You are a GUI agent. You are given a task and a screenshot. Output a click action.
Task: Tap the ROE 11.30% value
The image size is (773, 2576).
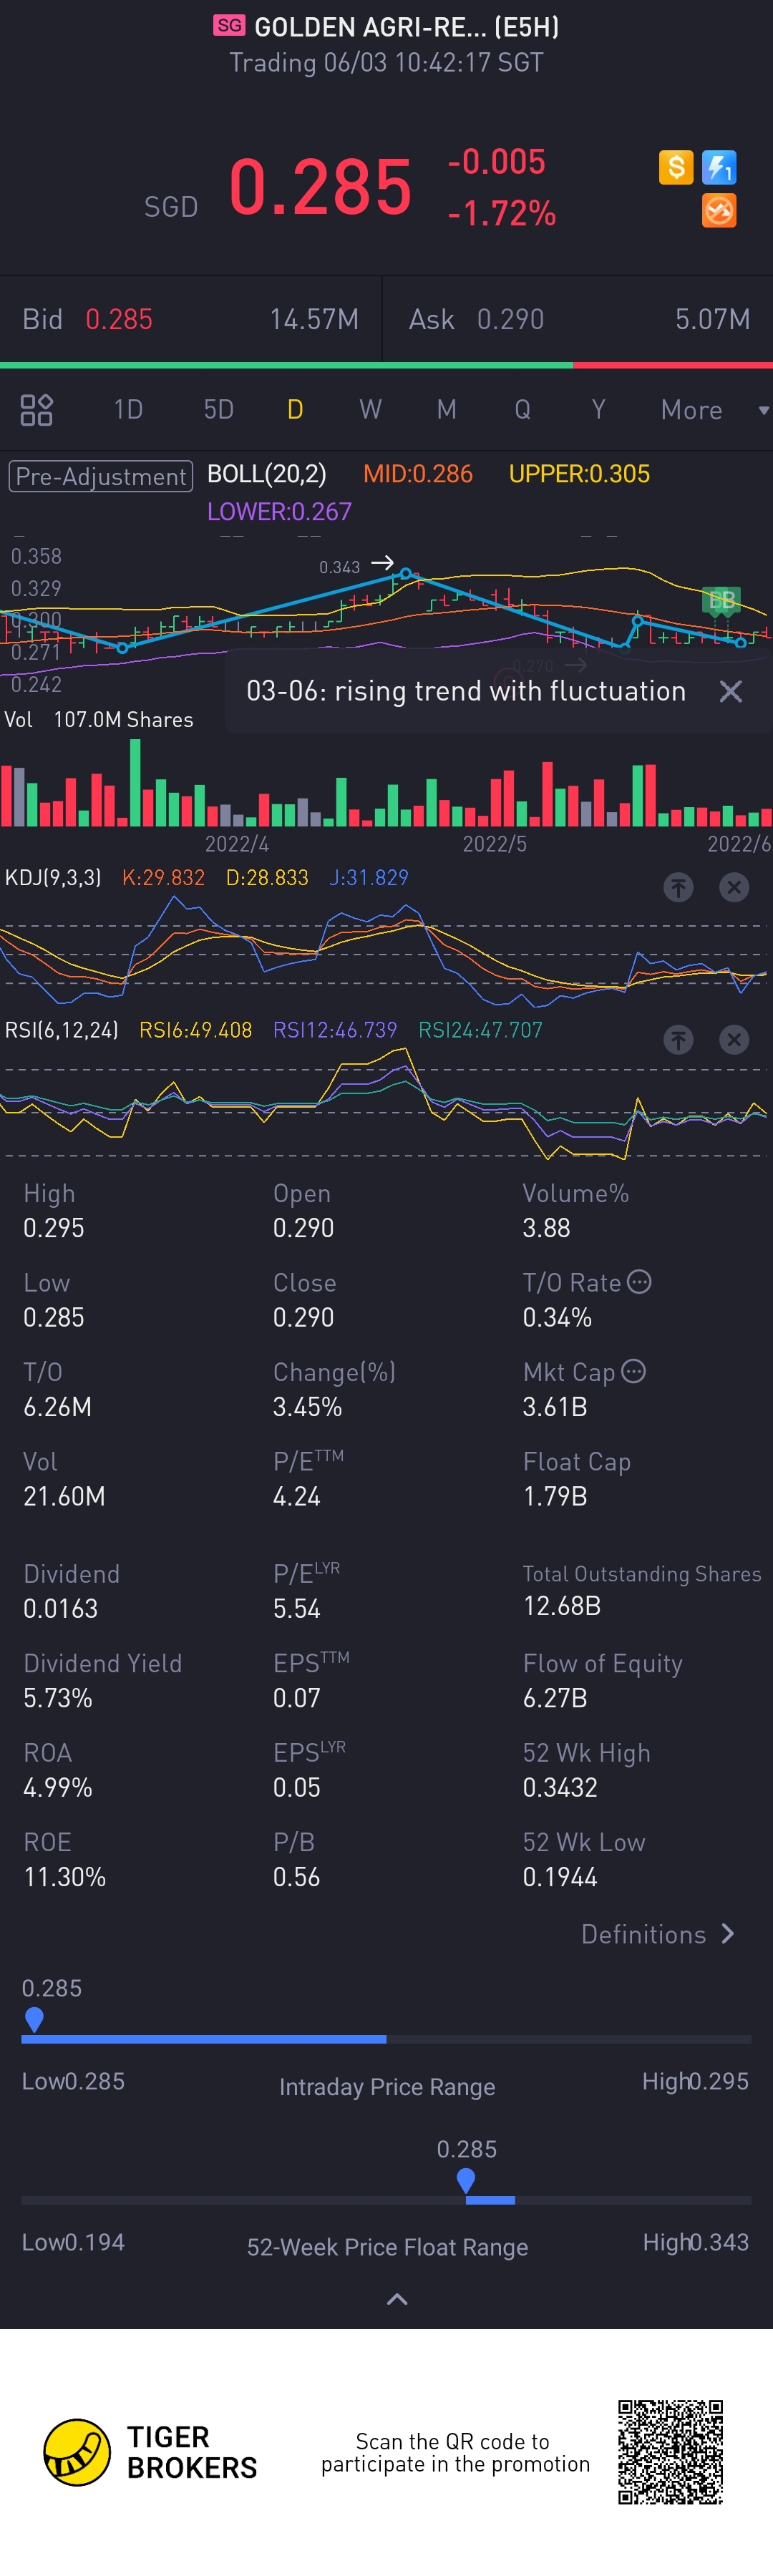coord(65,1876)
